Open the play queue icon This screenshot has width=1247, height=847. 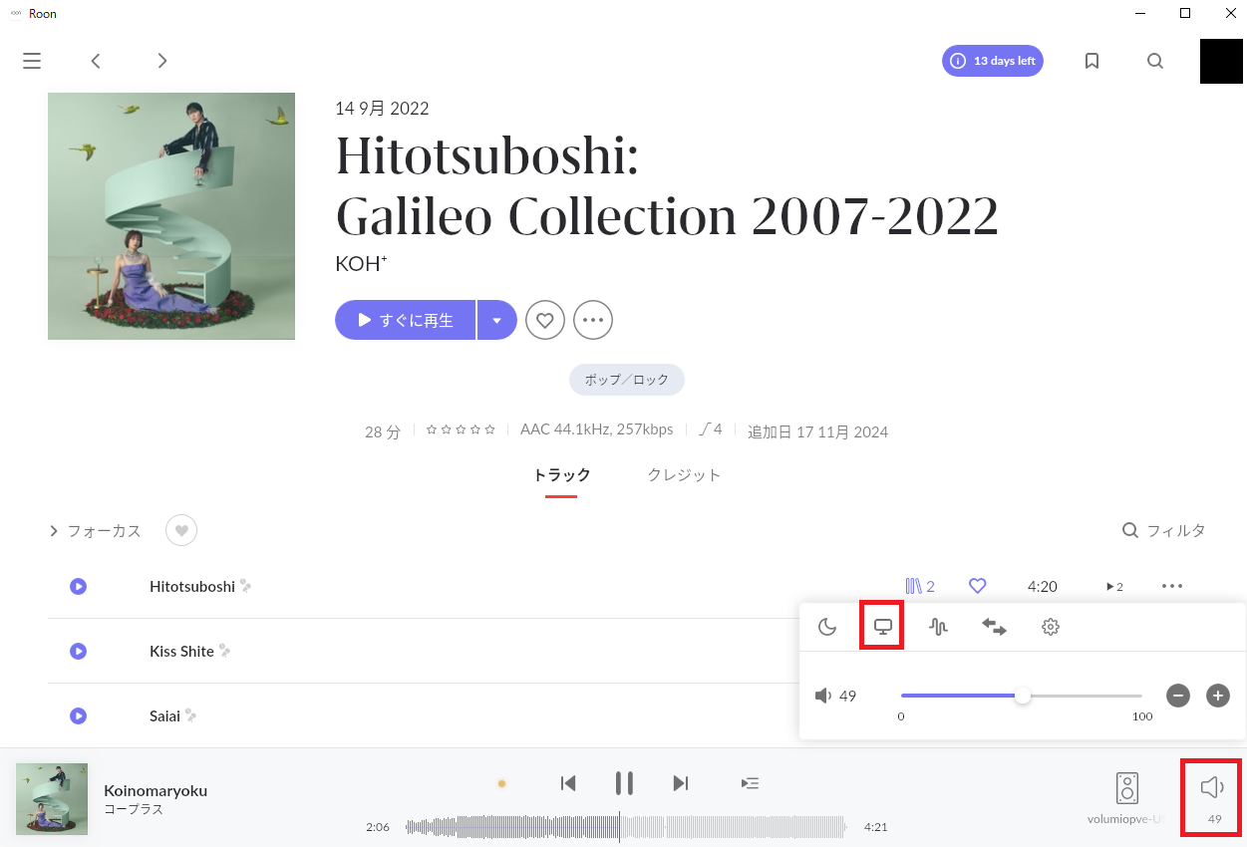click(751, 783)
